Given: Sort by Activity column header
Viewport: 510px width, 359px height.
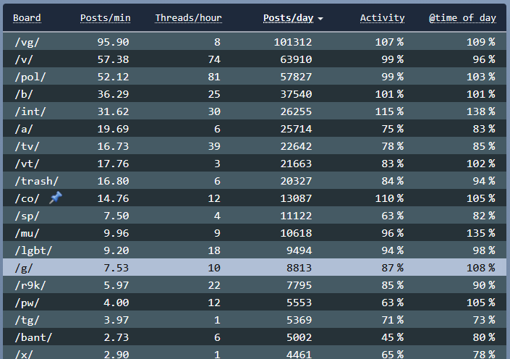Looking at the screenshot, I should [382, 18].
